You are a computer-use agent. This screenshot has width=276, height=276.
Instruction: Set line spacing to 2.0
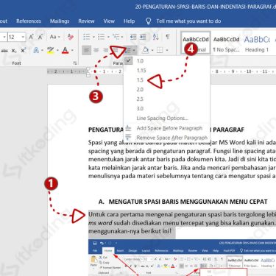point(167,90)
